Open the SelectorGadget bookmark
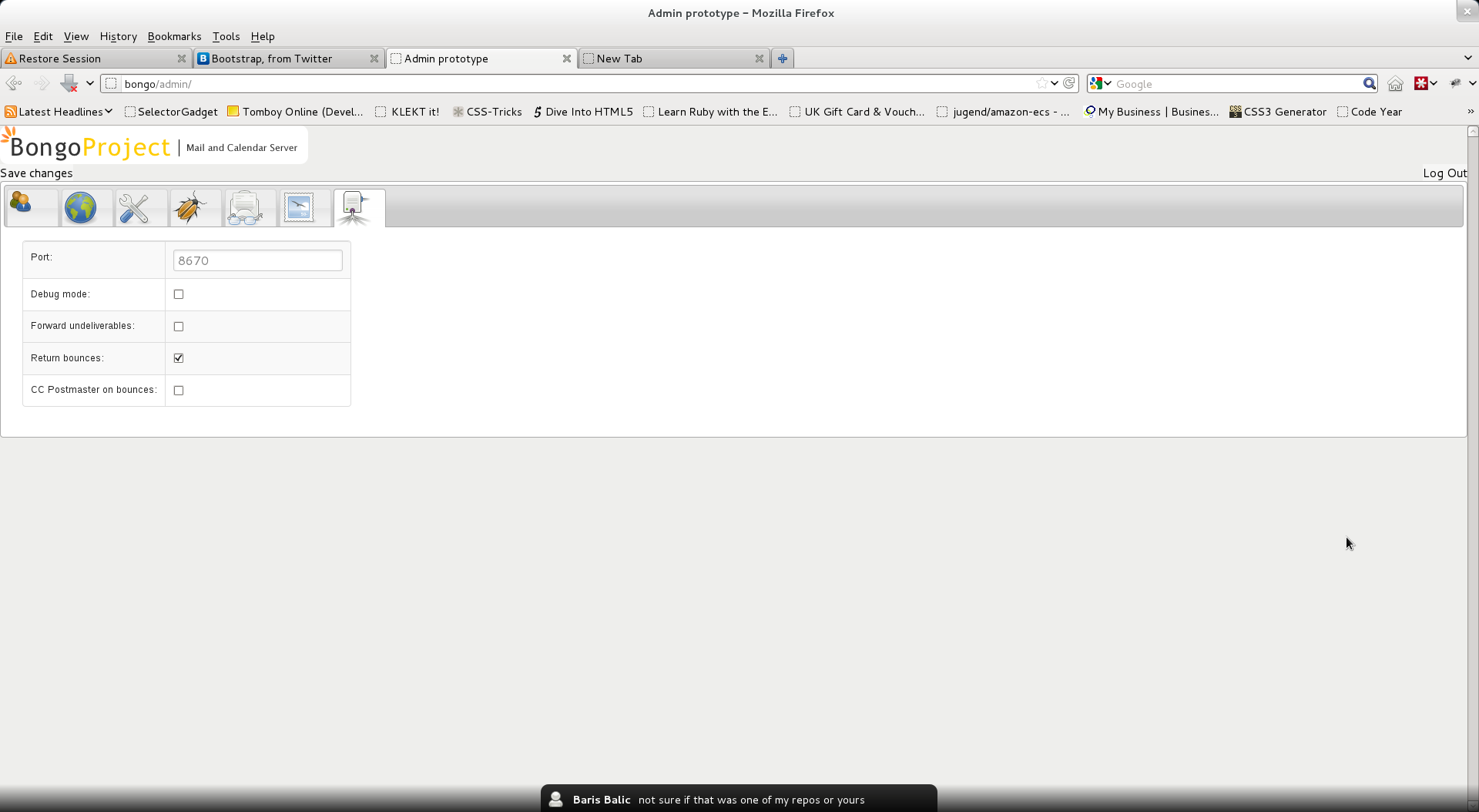The width and height of the screenshot is (1479, 812). click(171, 112)
